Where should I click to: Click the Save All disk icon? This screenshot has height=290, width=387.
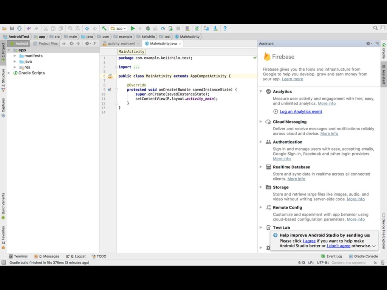(x=12, y=29)
